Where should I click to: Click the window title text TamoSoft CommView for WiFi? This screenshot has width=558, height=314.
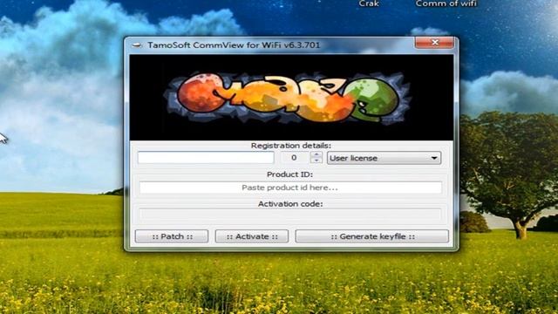pyautogui.click(x=234, y=45)
